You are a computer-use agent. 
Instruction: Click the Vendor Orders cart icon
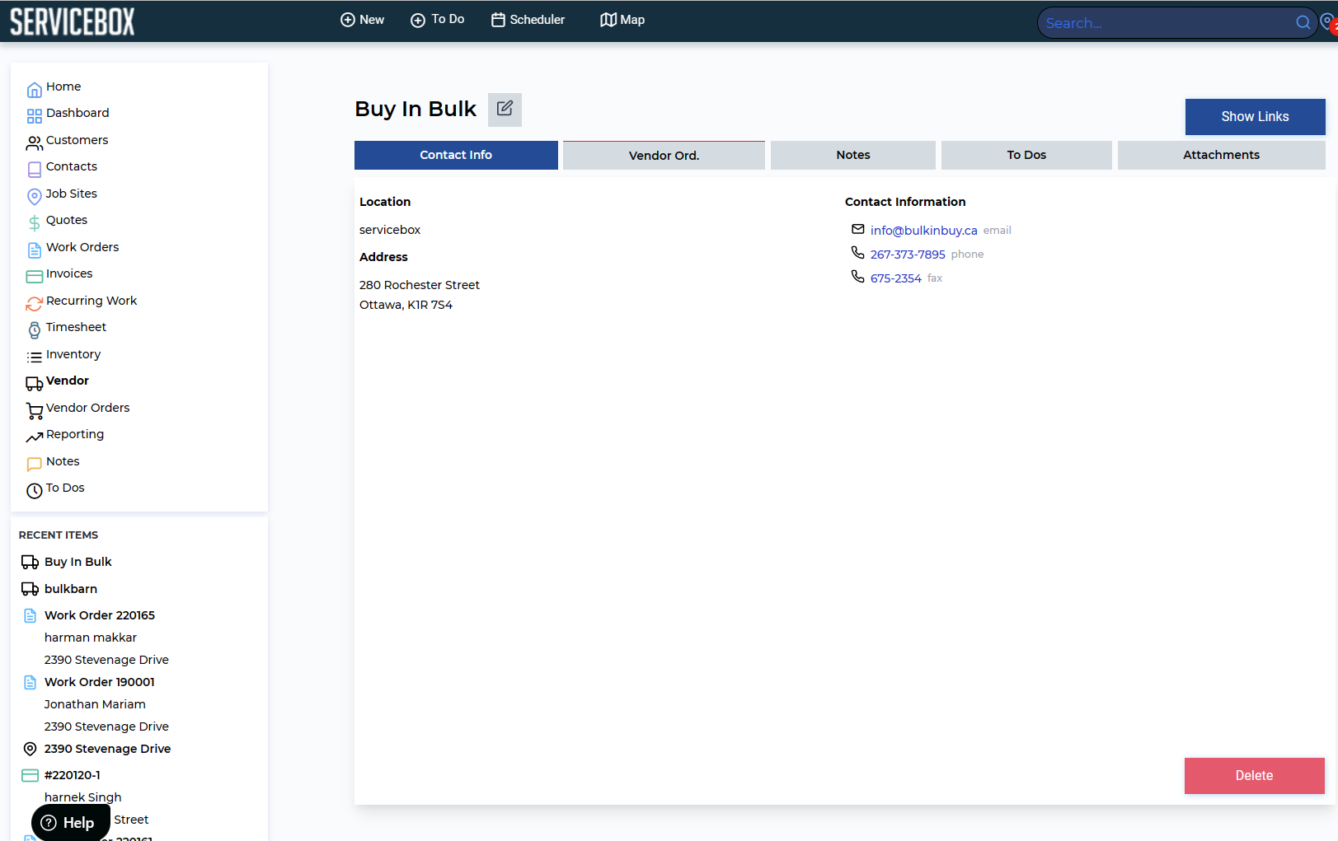(35, 411)
